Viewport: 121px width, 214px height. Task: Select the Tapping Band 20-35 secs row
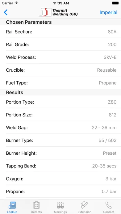(60, 166)
